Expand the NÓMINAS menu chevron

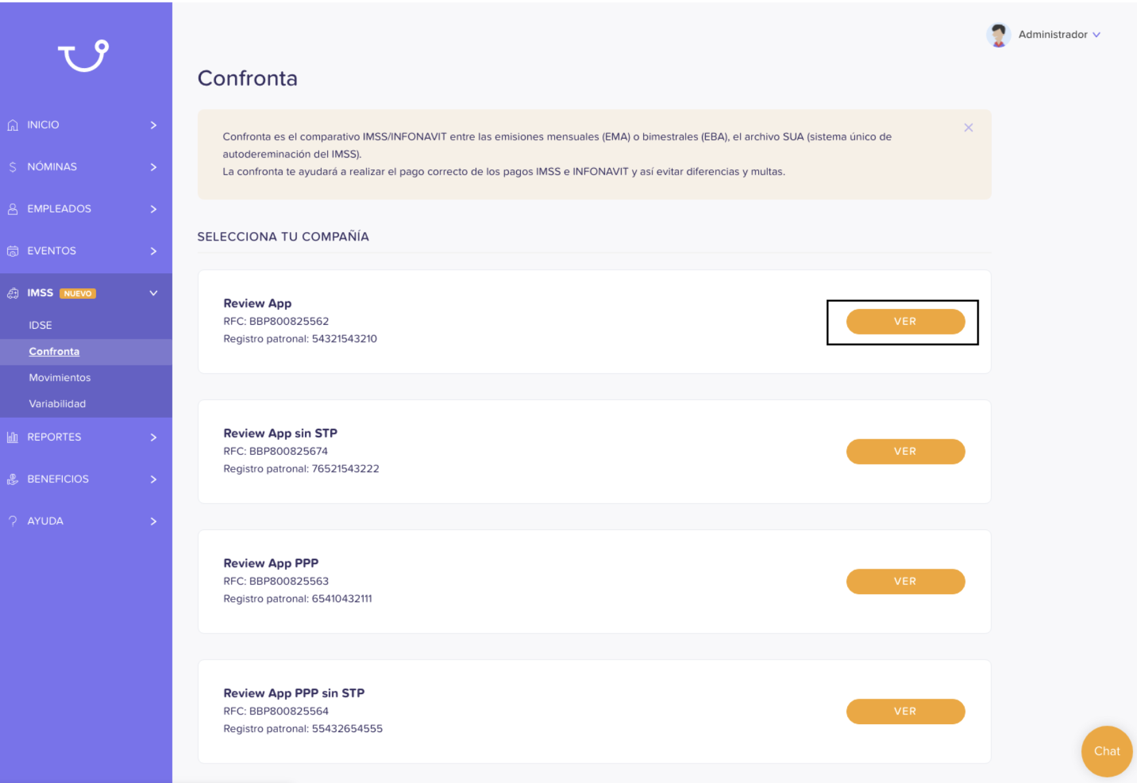pyautogui.click(x=154, y=167)
